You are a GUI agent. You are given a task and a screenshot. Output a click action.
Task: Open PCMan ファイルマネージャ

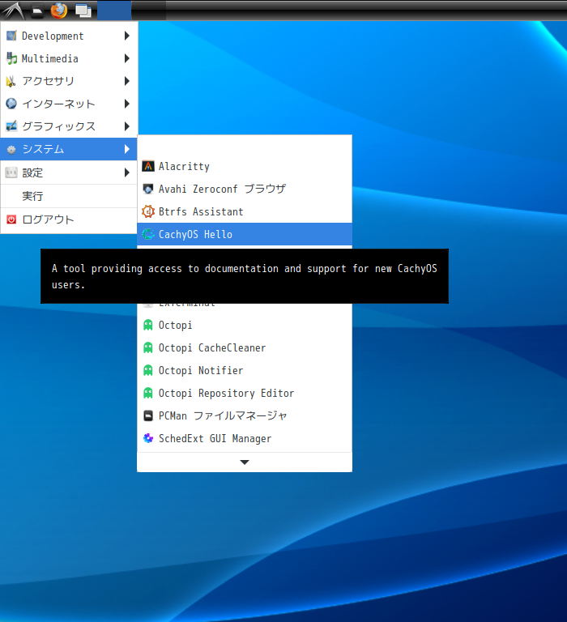point(245,415)
